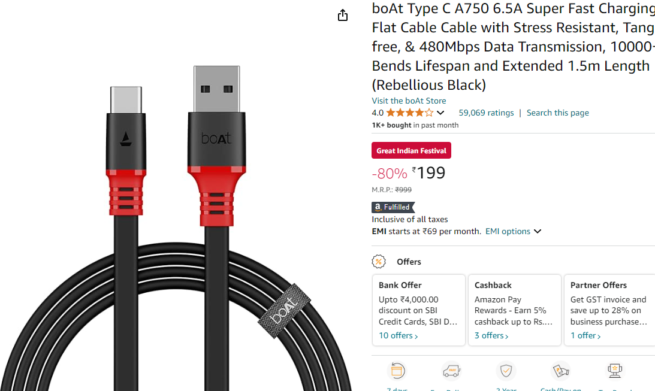Image resolution: width=655 pixels, height=391 pixels.
Task: Click the cash/pay on delivery icon
Action: [x=560, y=371]
